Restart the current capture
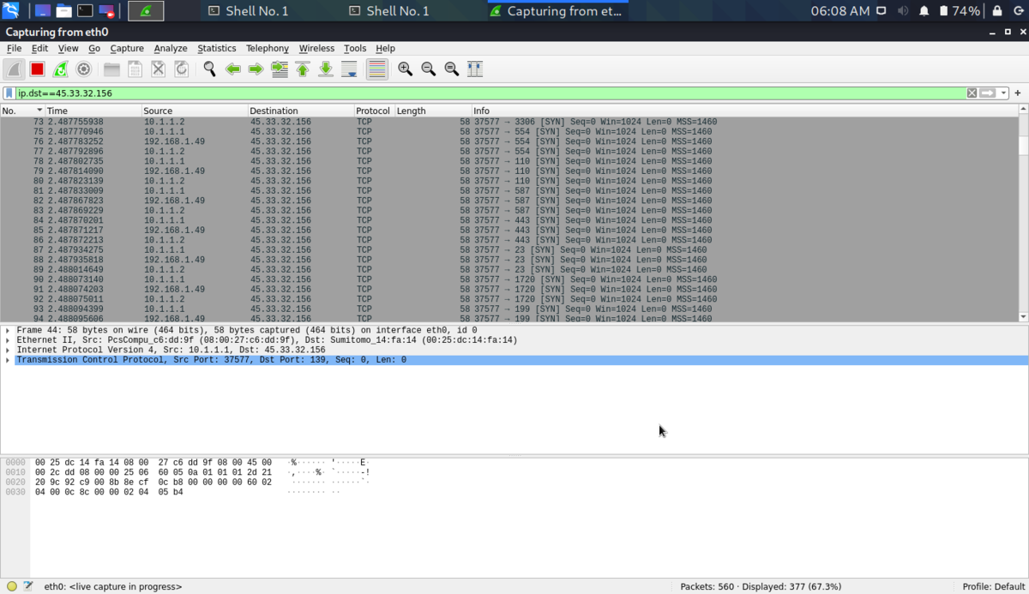The height and width of the screenshot is (594, 1029). coord(60,69)
